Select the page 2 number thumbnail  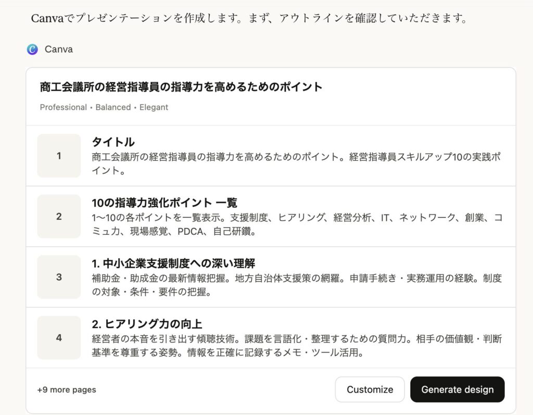click(x=59, y=216)
